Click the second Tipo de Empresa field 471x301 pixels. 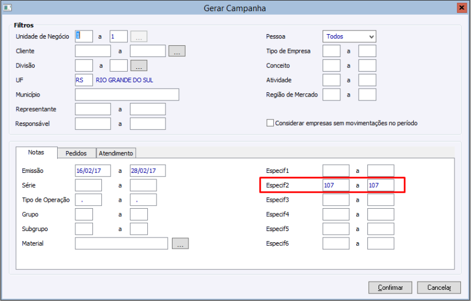(367, 51)
